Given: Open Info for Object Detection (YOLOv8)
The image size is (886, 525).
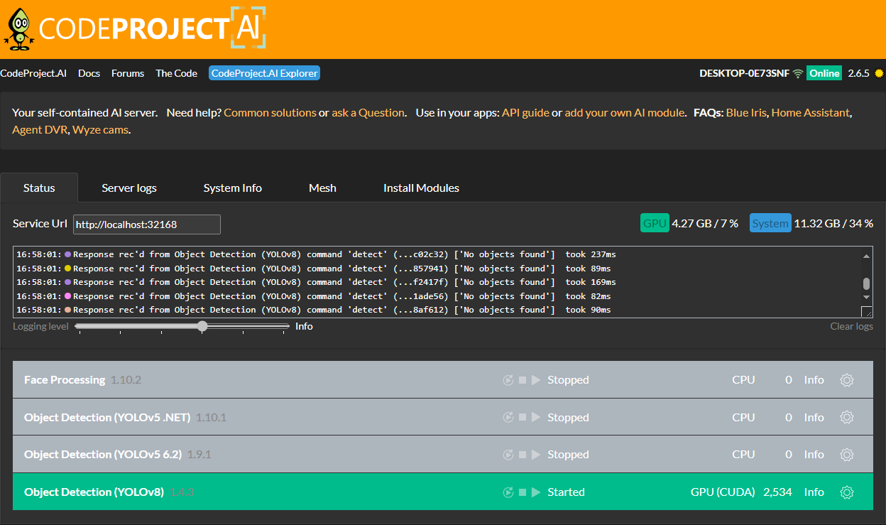Looking at the screenshot, I should tap(814, 492).
